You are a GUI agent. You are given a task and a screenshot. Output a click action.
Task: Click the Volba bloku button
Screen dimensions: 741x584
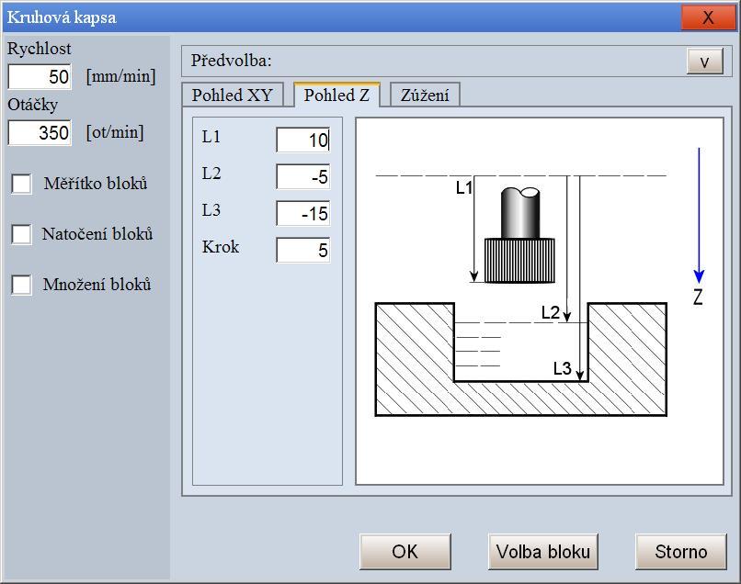pyautogui.click(x=543, y=552)
